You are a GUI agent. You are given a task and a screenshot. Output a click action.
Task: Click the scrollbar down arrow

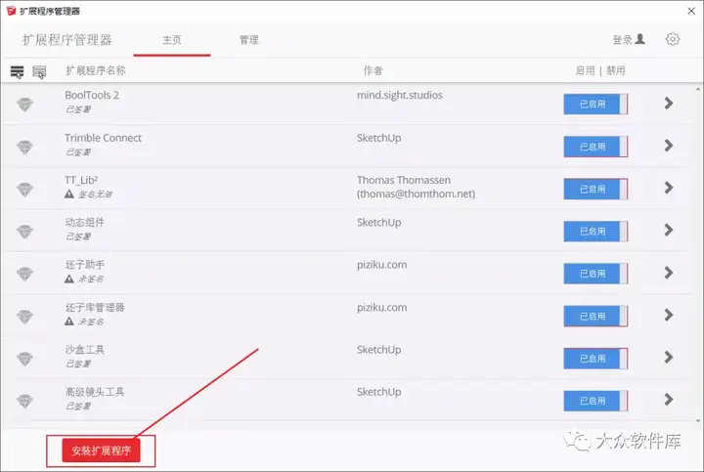point(698,421)
